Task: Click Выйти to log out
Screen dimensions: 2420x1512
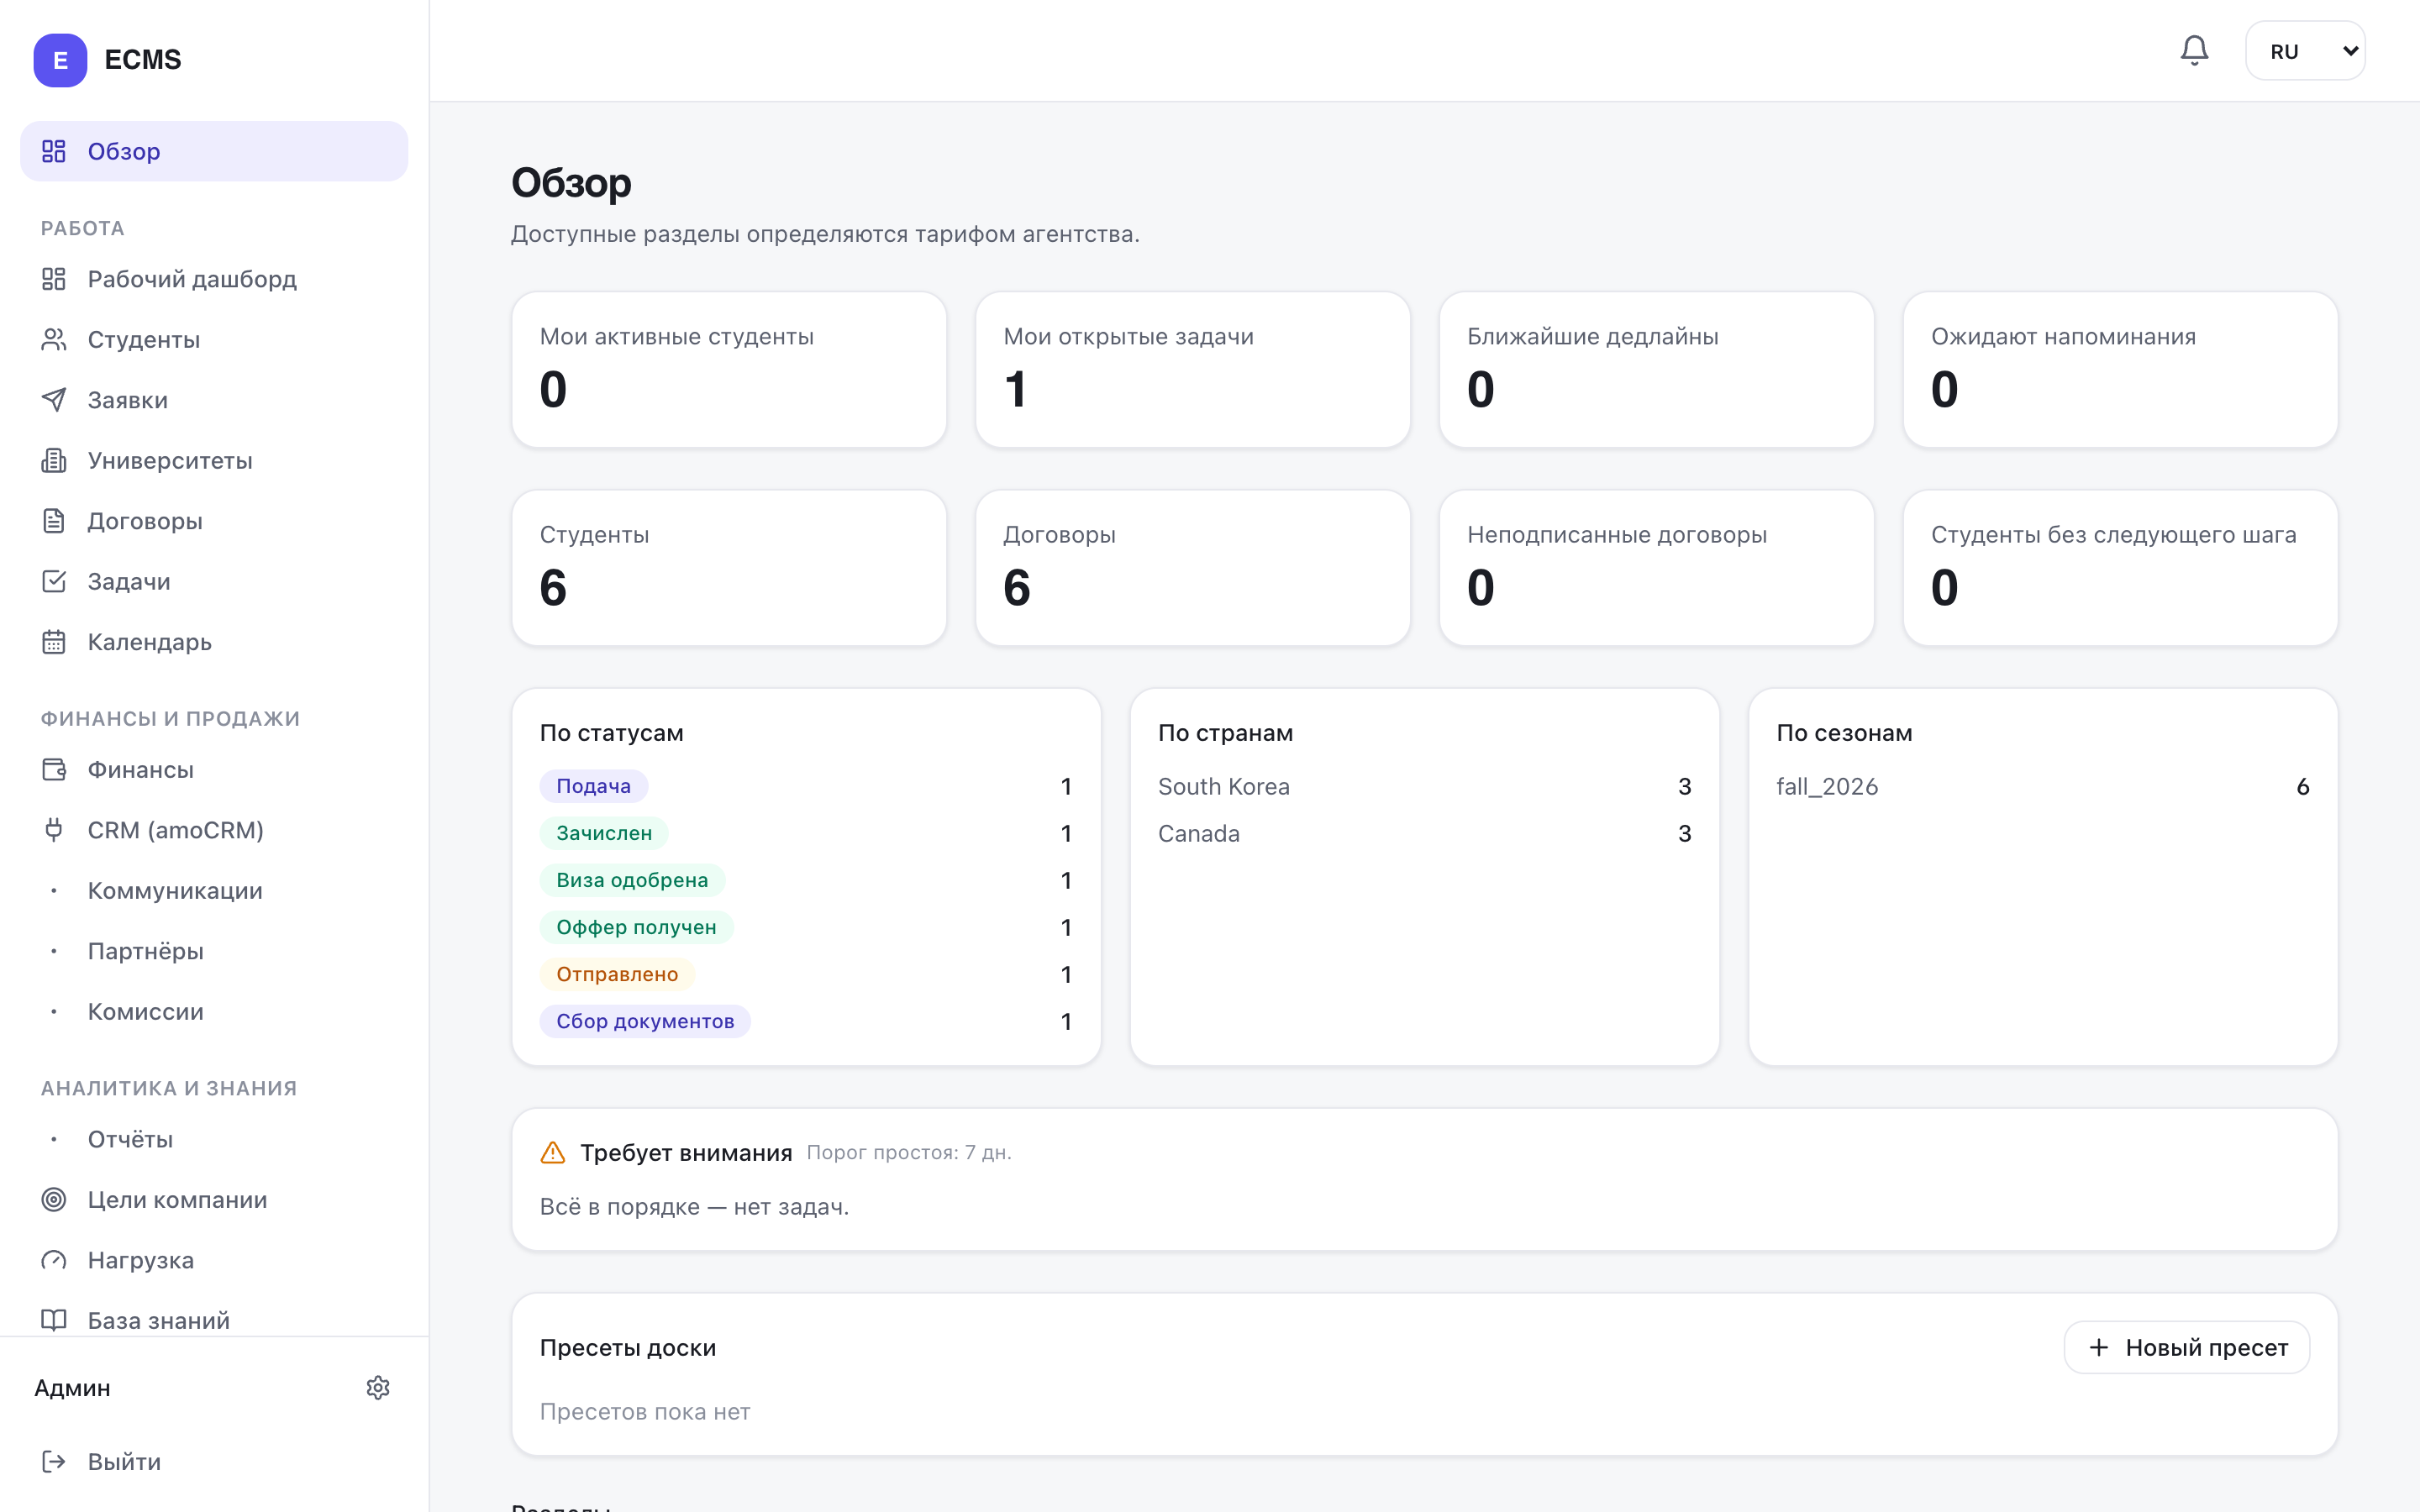Action: pos(214,1462)
